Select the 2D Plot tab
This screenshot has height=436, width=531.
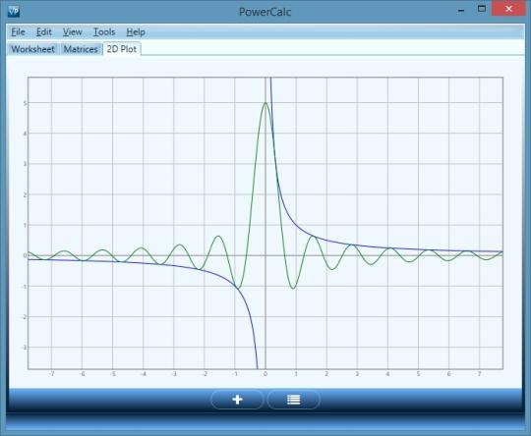[122, 49]
